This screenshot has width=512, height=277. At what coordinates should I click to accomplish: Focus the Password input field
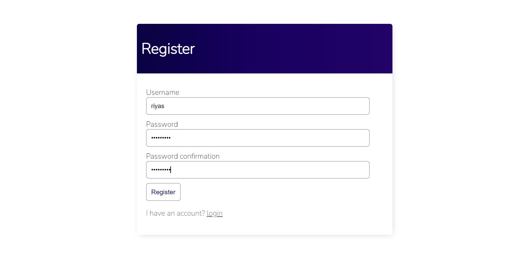click(x=257, y=138)
